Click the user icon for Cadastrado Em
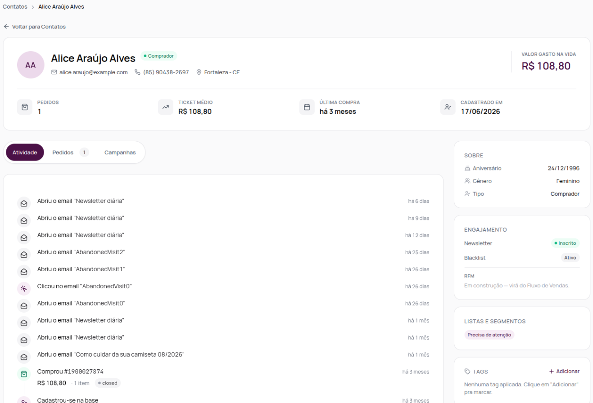 coord(448,107)
